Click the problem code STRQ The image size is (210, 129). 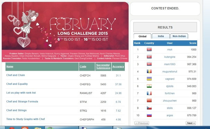click(x=83, y=111)
